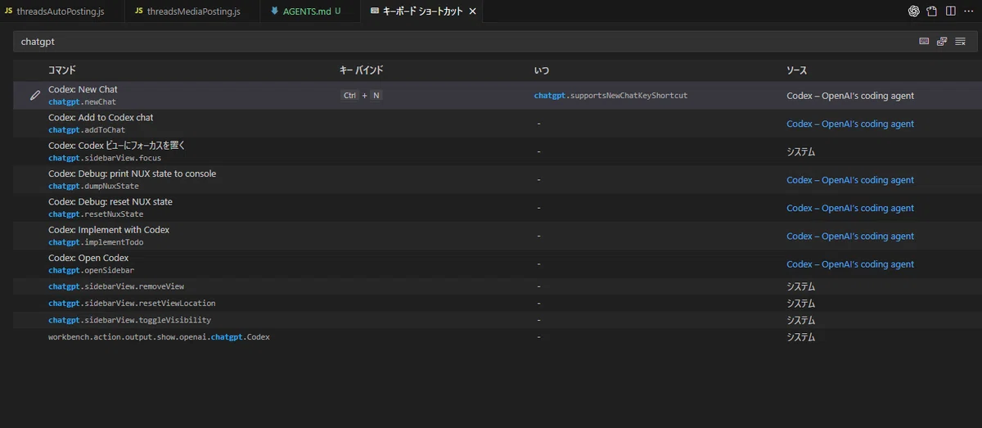982x428 pixels.
Task: Open the Codex ChatGPT icon in editor toolbar
Action: point(914,11)
